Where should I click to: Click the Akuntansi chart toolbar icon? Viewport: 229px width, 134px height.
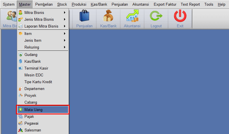pos(132,16)
